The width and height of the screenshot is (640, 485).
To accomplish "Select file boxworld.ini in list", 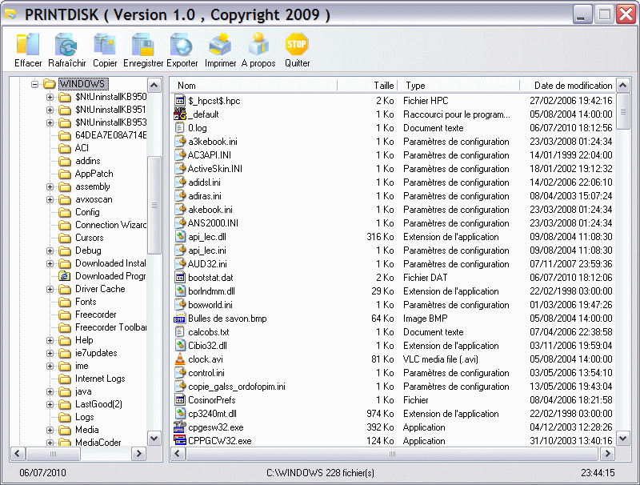I will [x=210, y=305].
